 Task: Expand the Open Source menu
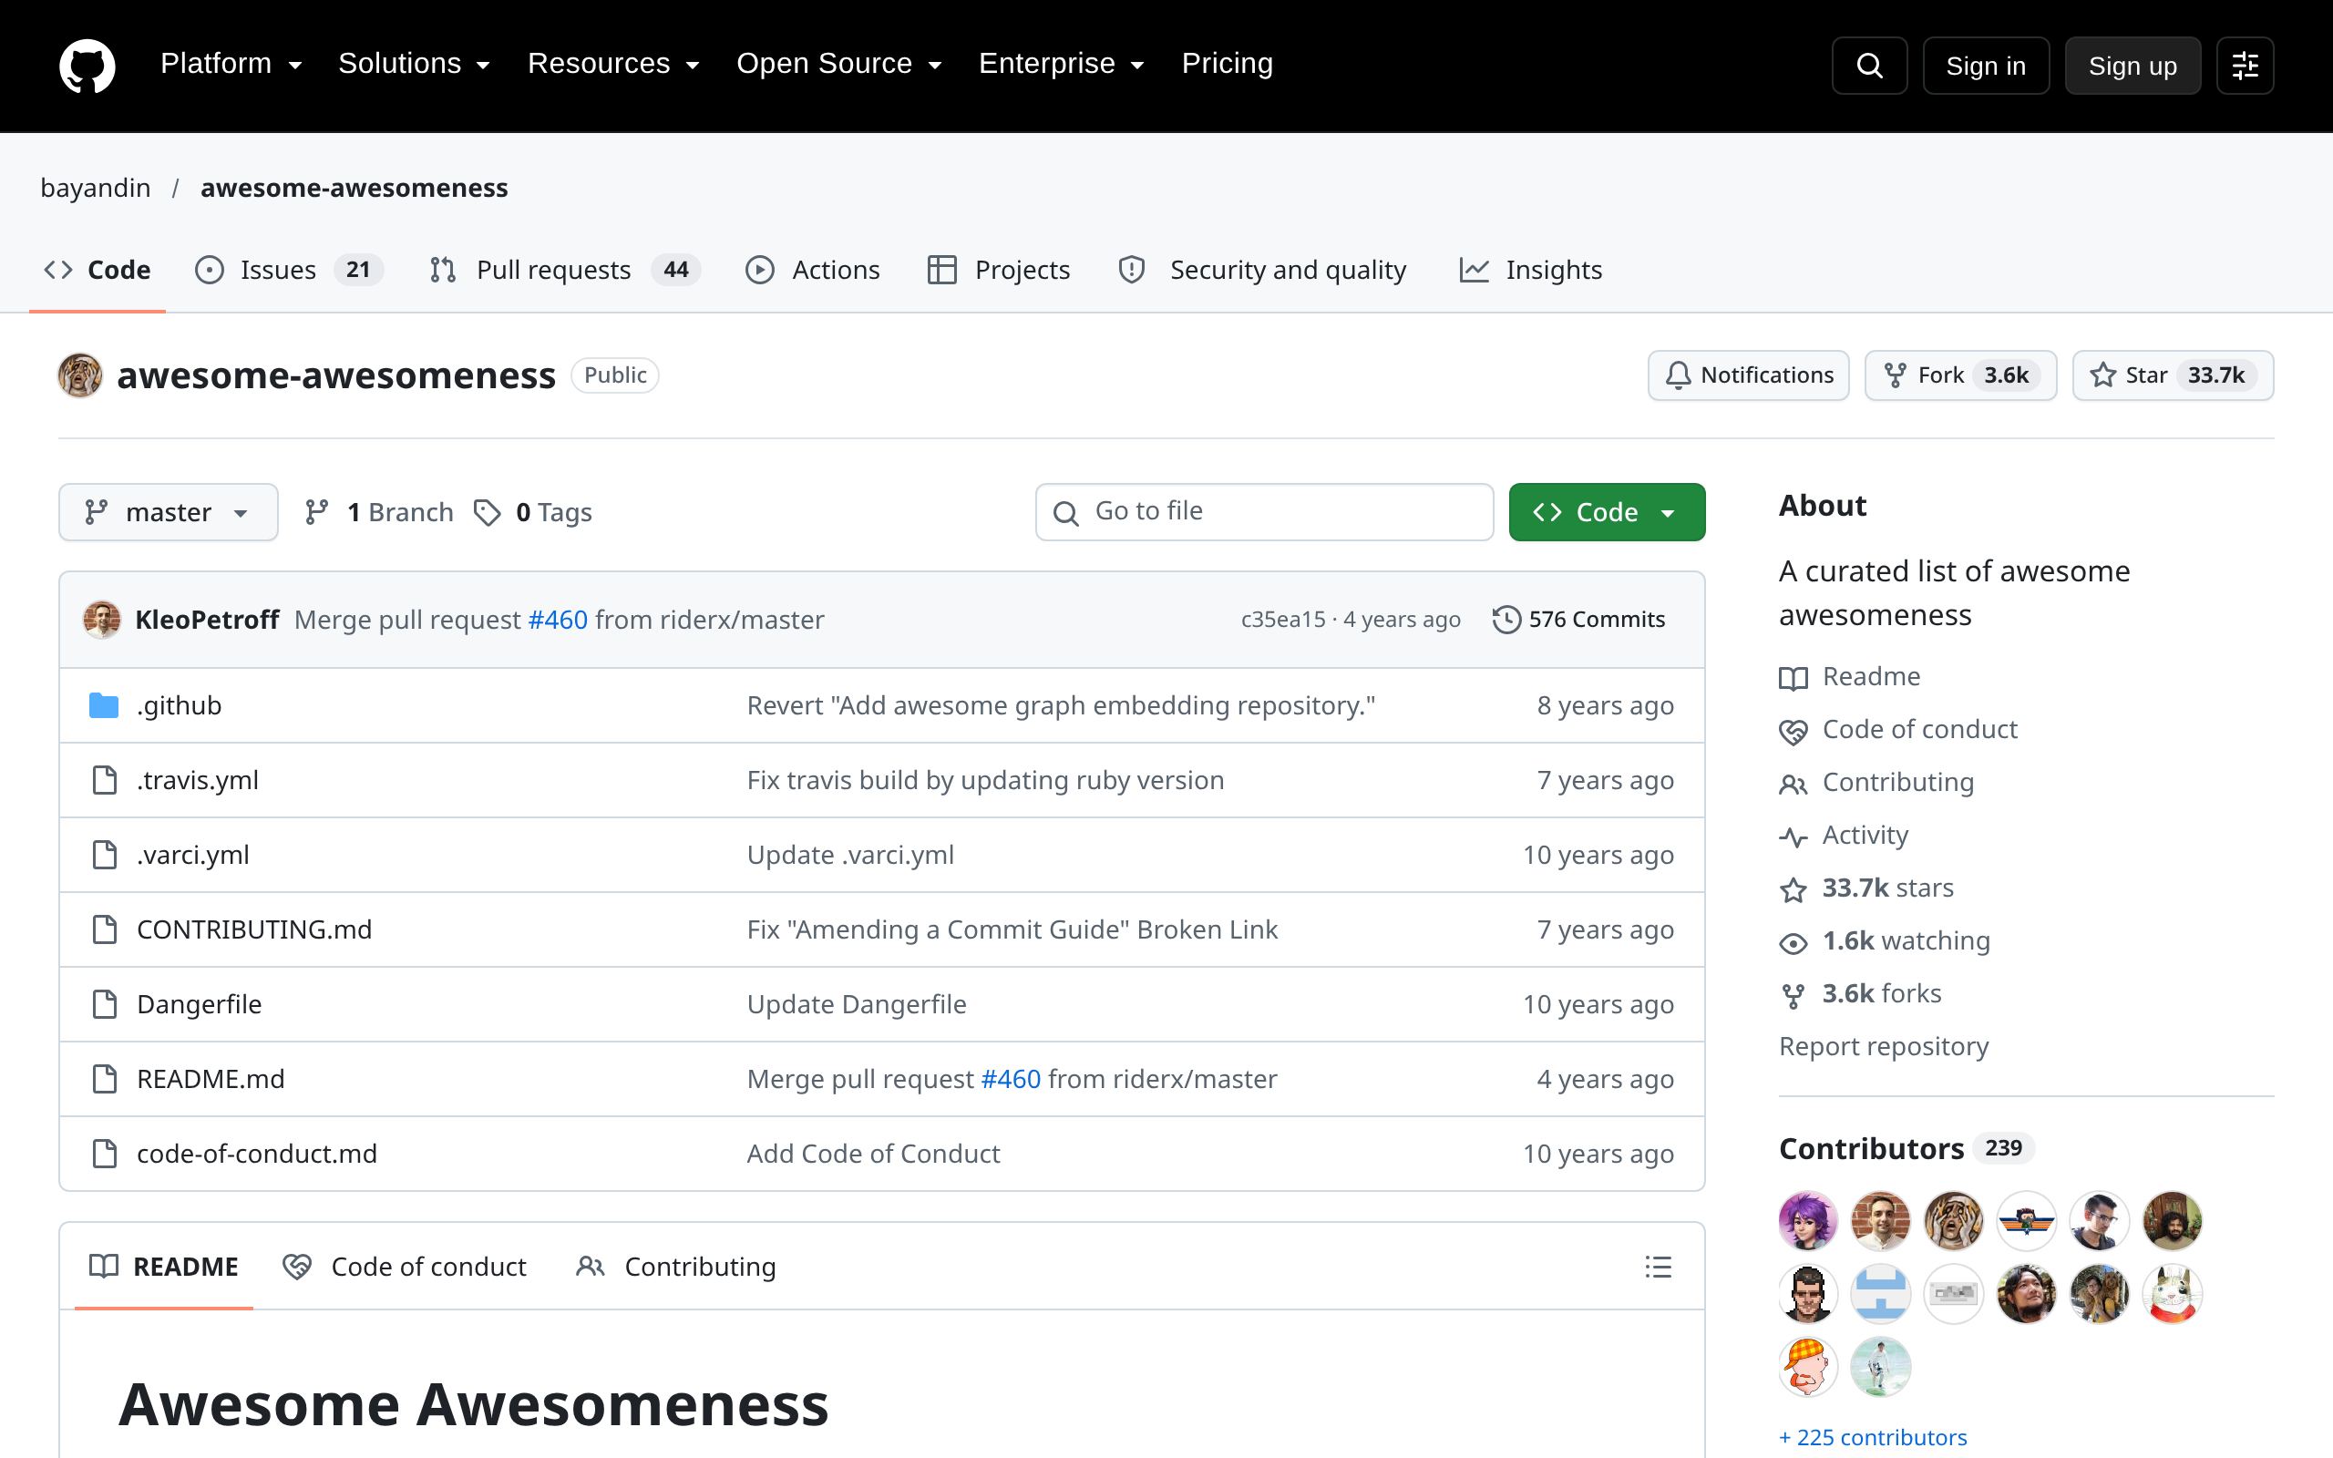pyautogui.click(x=838, y=64)
